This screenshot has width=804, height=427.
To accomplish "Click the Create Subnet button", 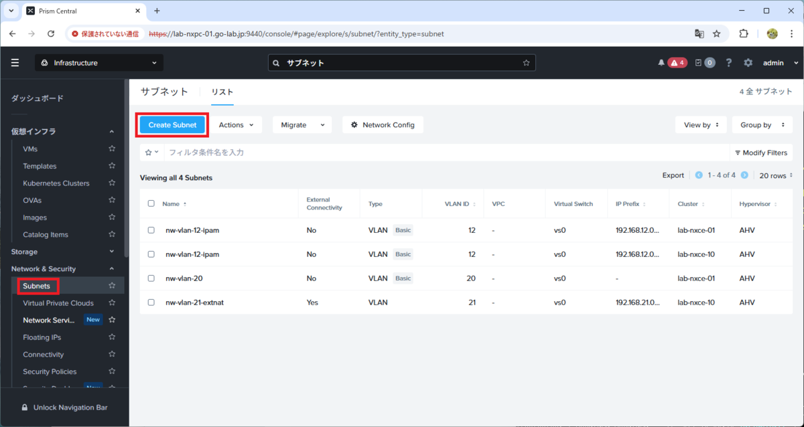I will (x=173, y=124).
